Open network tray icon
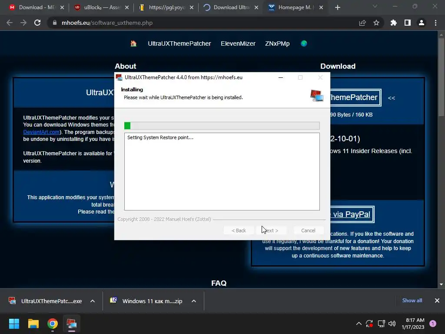The height and width of the screenshot is (334, 445). point(381,324)
